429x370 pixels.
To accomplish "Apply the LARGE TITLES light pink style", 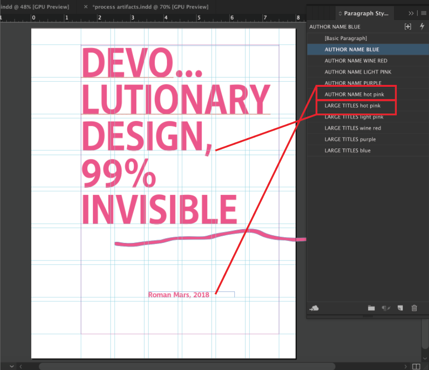I will point(368,117).
